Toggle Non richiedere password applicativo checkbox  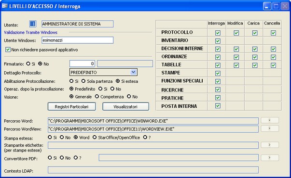[8, 50]
